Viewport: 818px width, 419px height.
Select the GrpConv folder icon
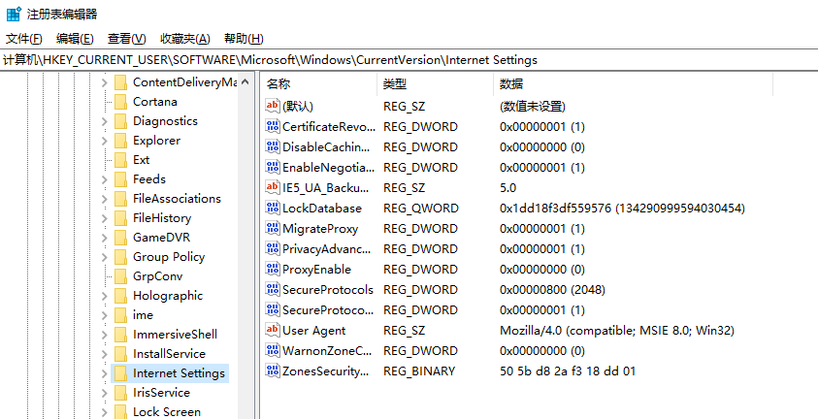(x=120, y=276)
